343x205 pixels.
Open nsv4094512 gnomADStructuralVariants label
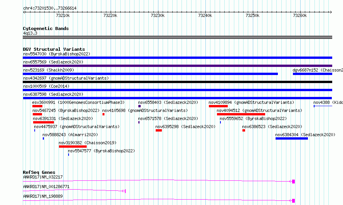(259, 110)
